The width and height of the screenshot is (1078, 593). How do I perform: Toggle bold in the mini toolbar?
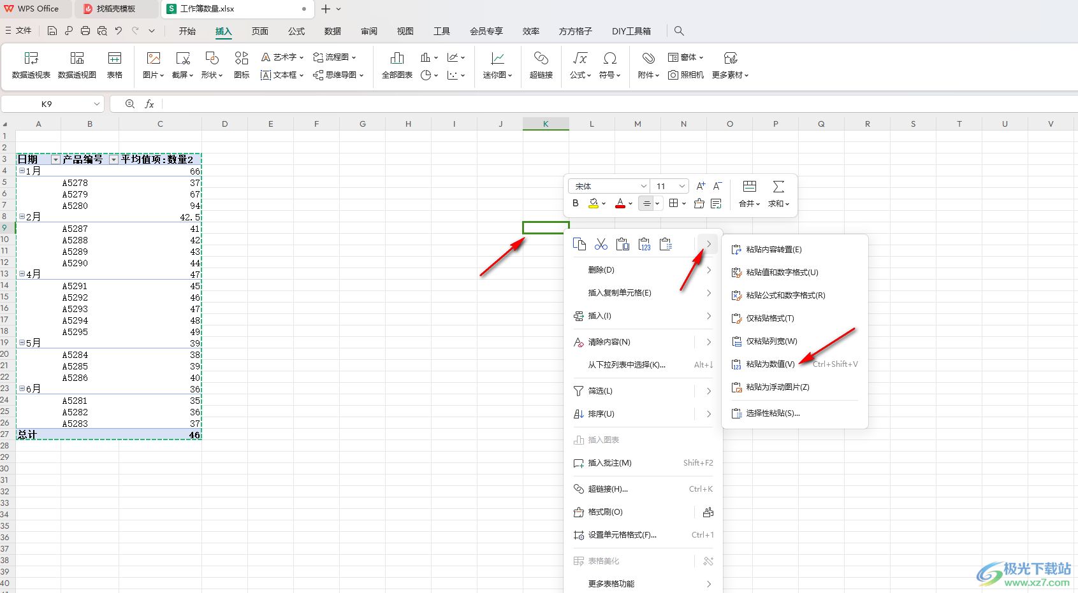[x=576, y=203]
